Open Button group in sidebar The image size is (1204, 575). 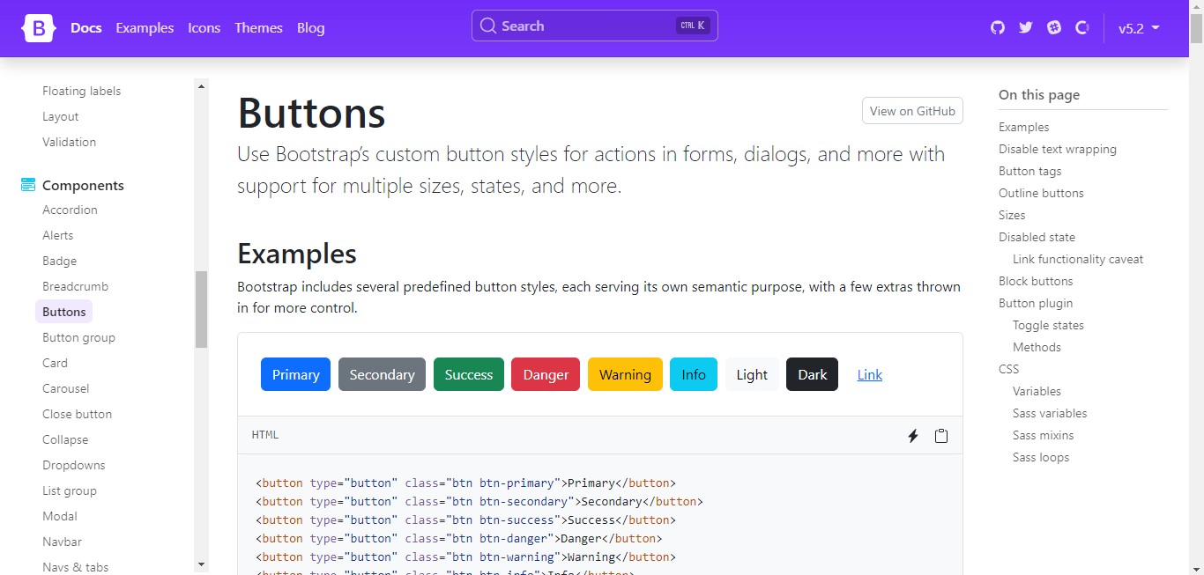point(78,337)
